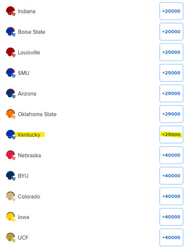Viewport: 184px width, 248px height.
Task: Click the Boise State helmet icon
Action: click(11, 31)
